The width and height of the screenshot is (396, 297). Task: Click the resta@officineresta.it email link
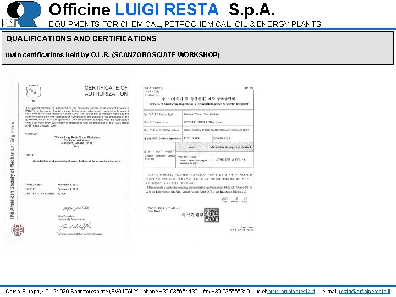click(x=365, y=291)
